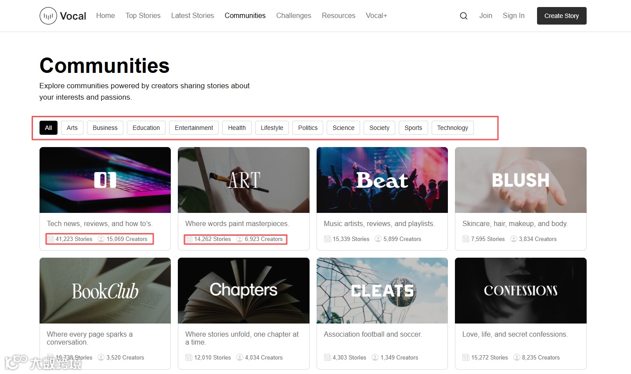Open the Resources menu item
This screenshot has width=631, height=374.
pyautogui.click(x=339, y=16)
